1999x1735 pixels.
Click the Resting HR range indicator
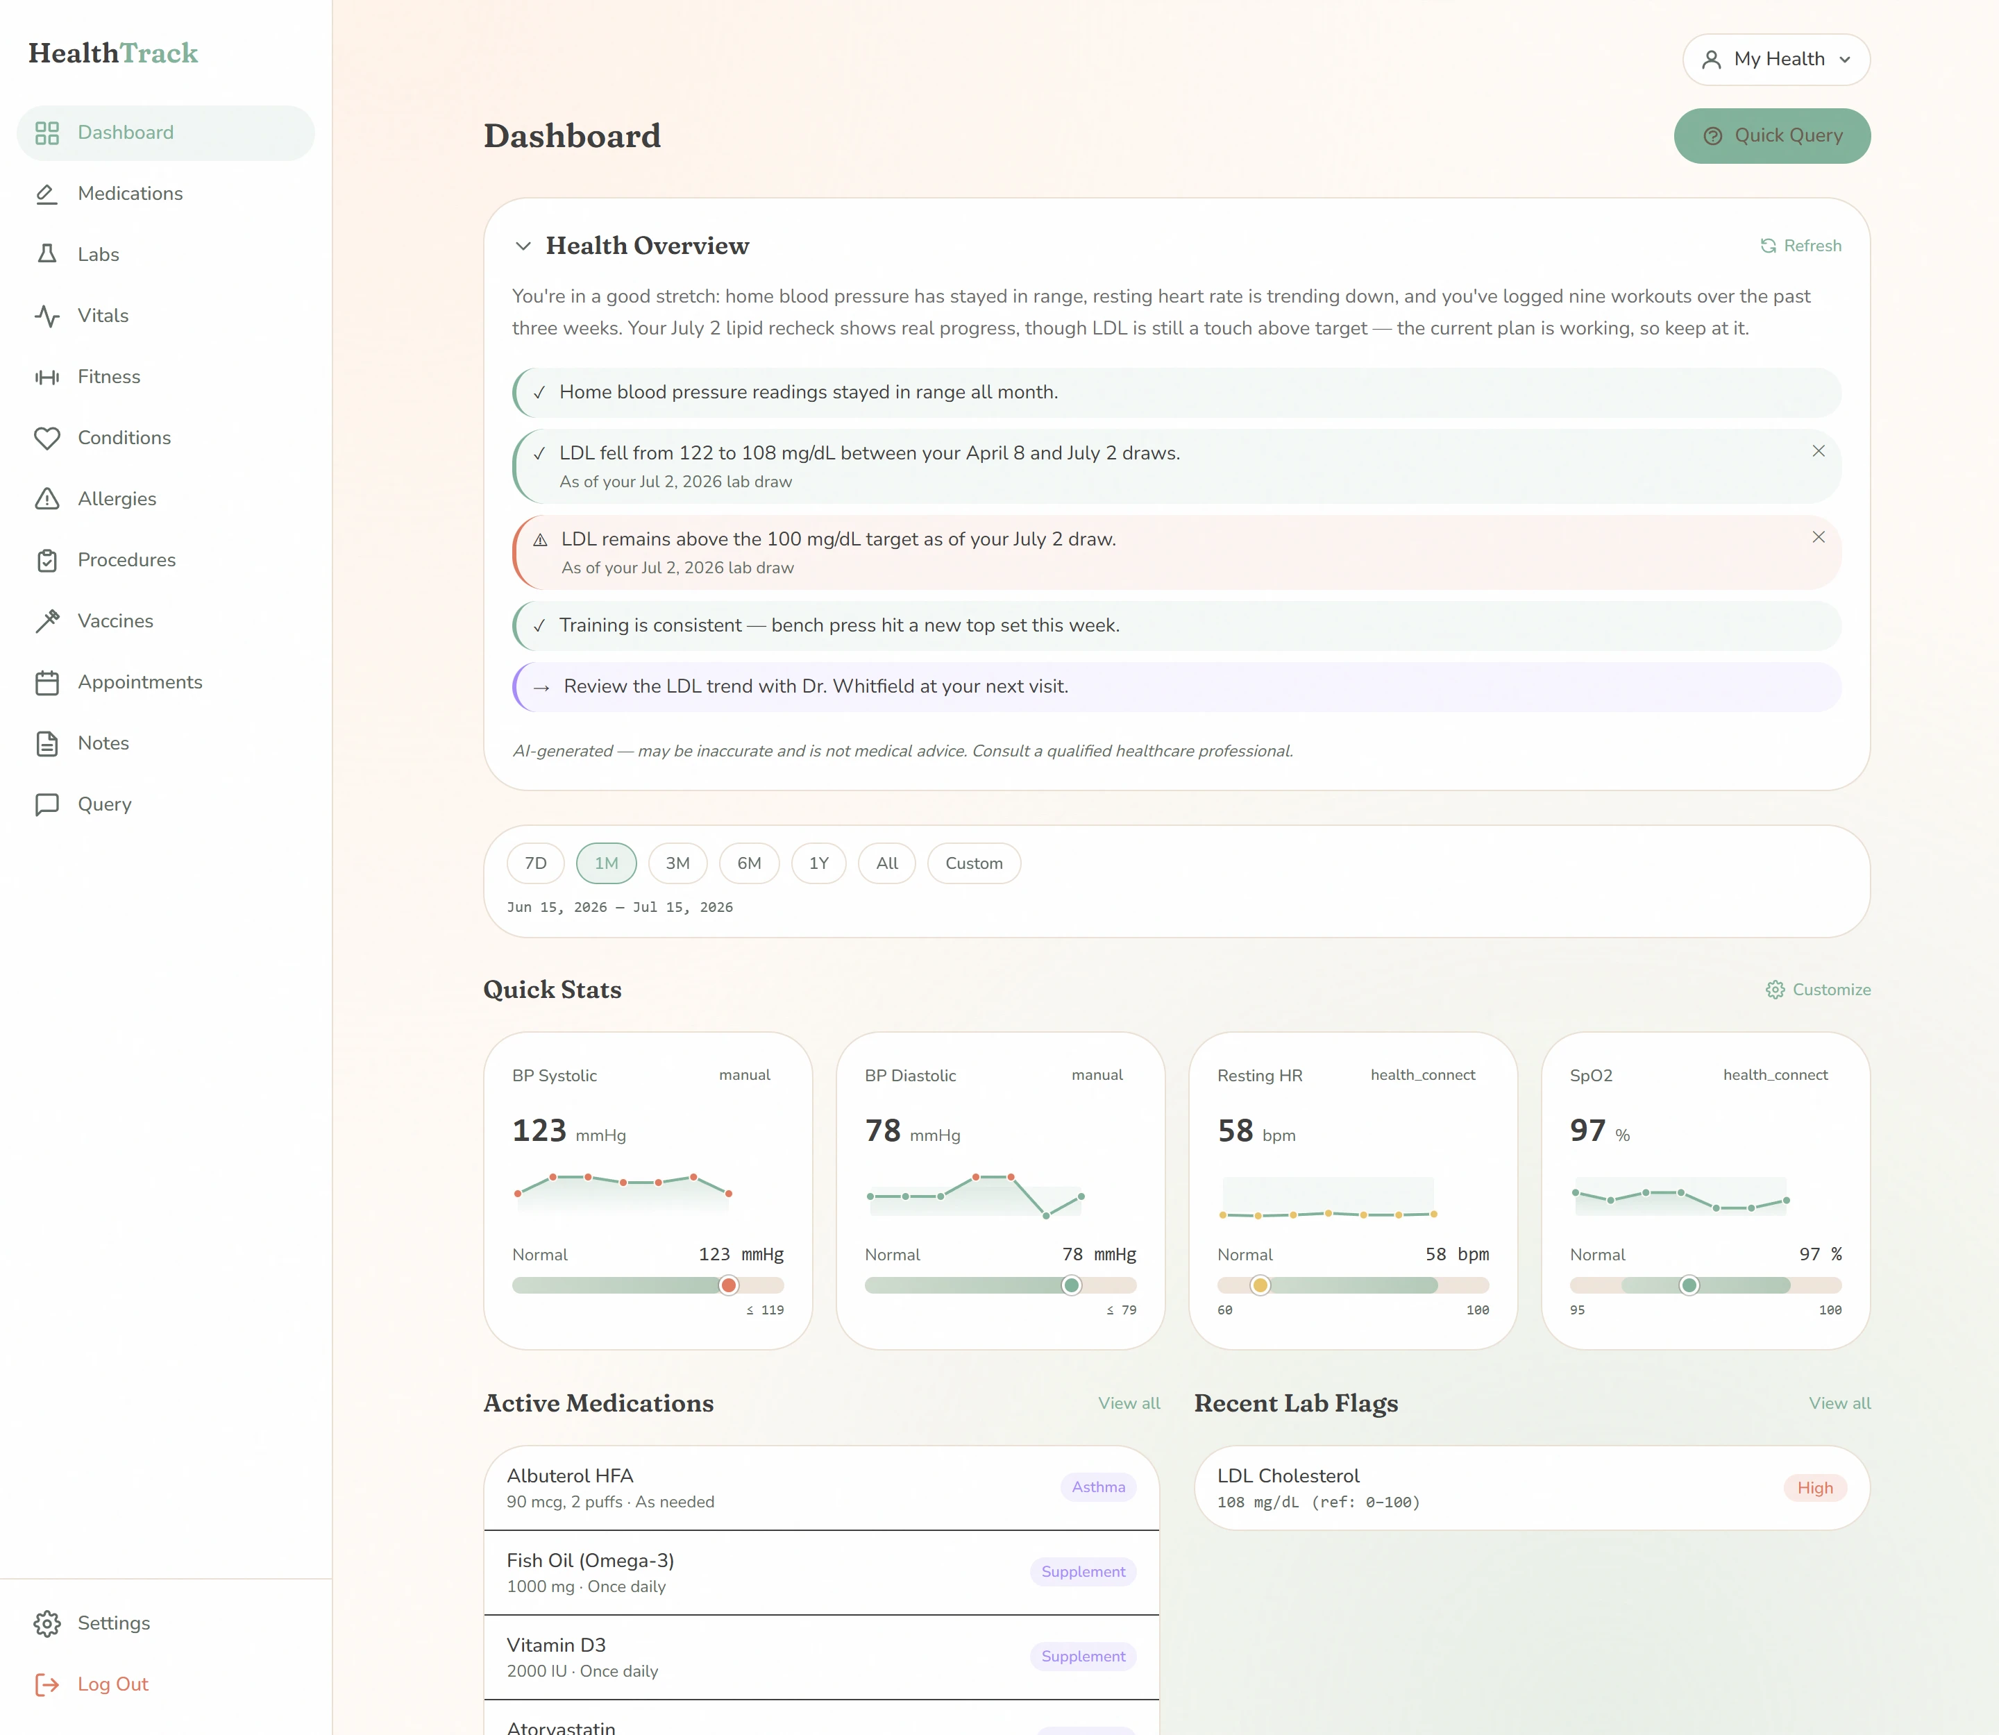click(x=1353, y=1286)
